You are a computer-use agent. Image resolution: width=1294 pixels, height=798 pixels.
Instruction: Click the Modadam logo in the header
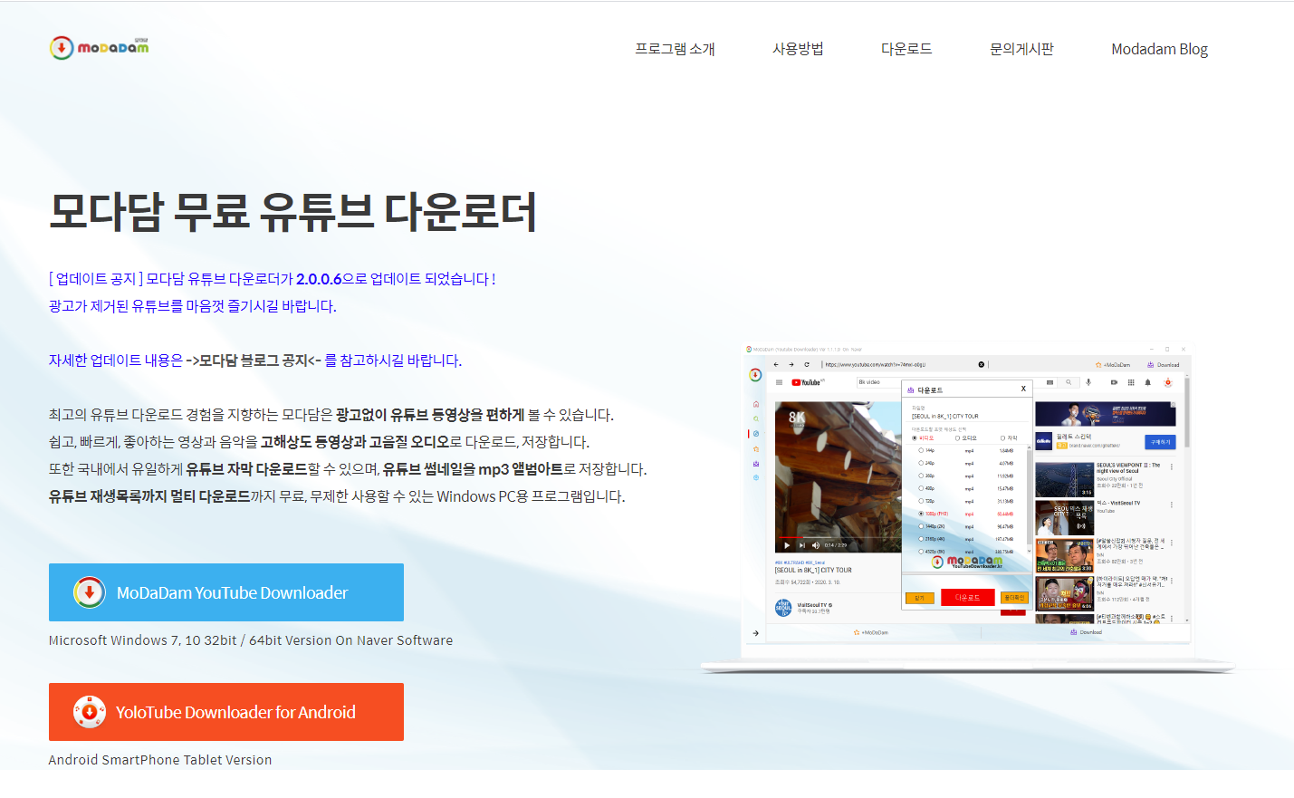(100, 47)
